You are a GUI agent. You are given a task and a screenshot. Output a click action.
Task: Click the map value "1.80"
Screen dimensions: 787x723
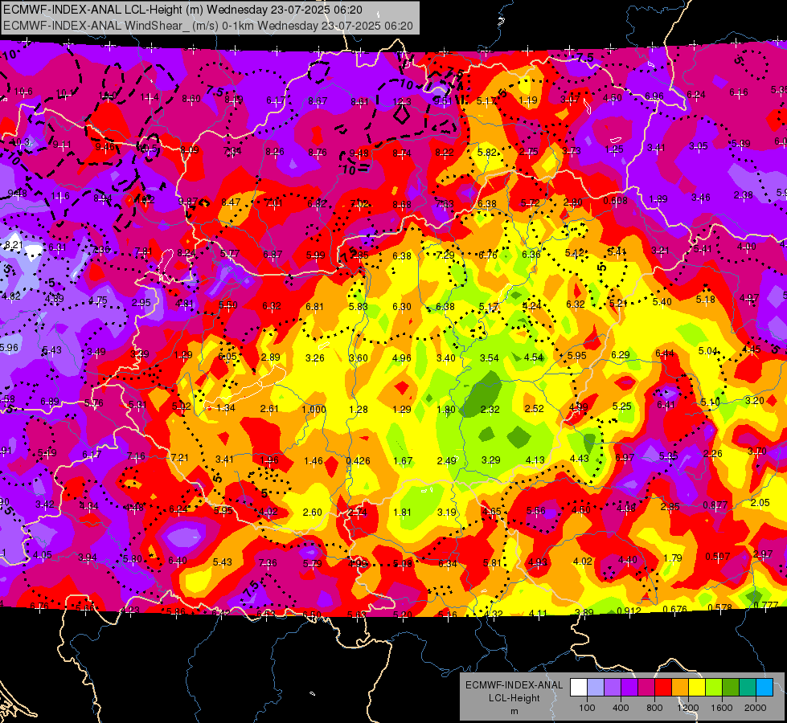[445, 410]
